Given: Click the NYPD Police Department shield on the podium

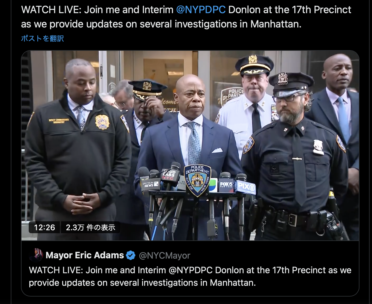Looking at the screenshot, I should coord(197,180).
